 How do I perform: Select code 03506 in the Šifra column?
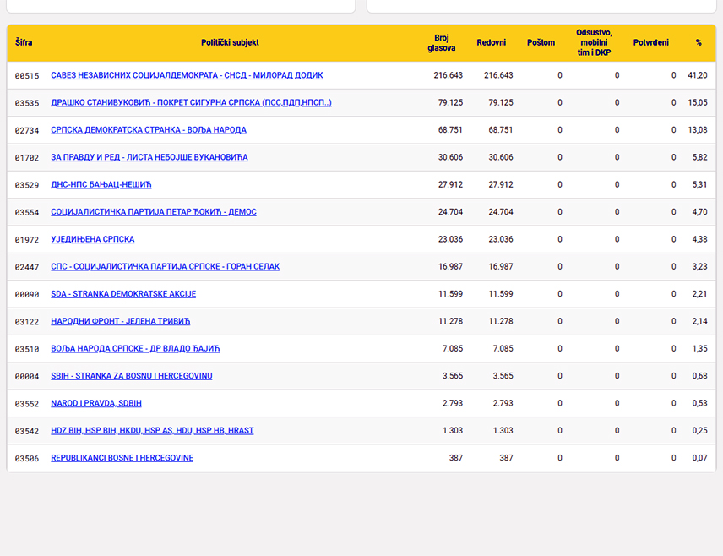click(x=27, y=458)
